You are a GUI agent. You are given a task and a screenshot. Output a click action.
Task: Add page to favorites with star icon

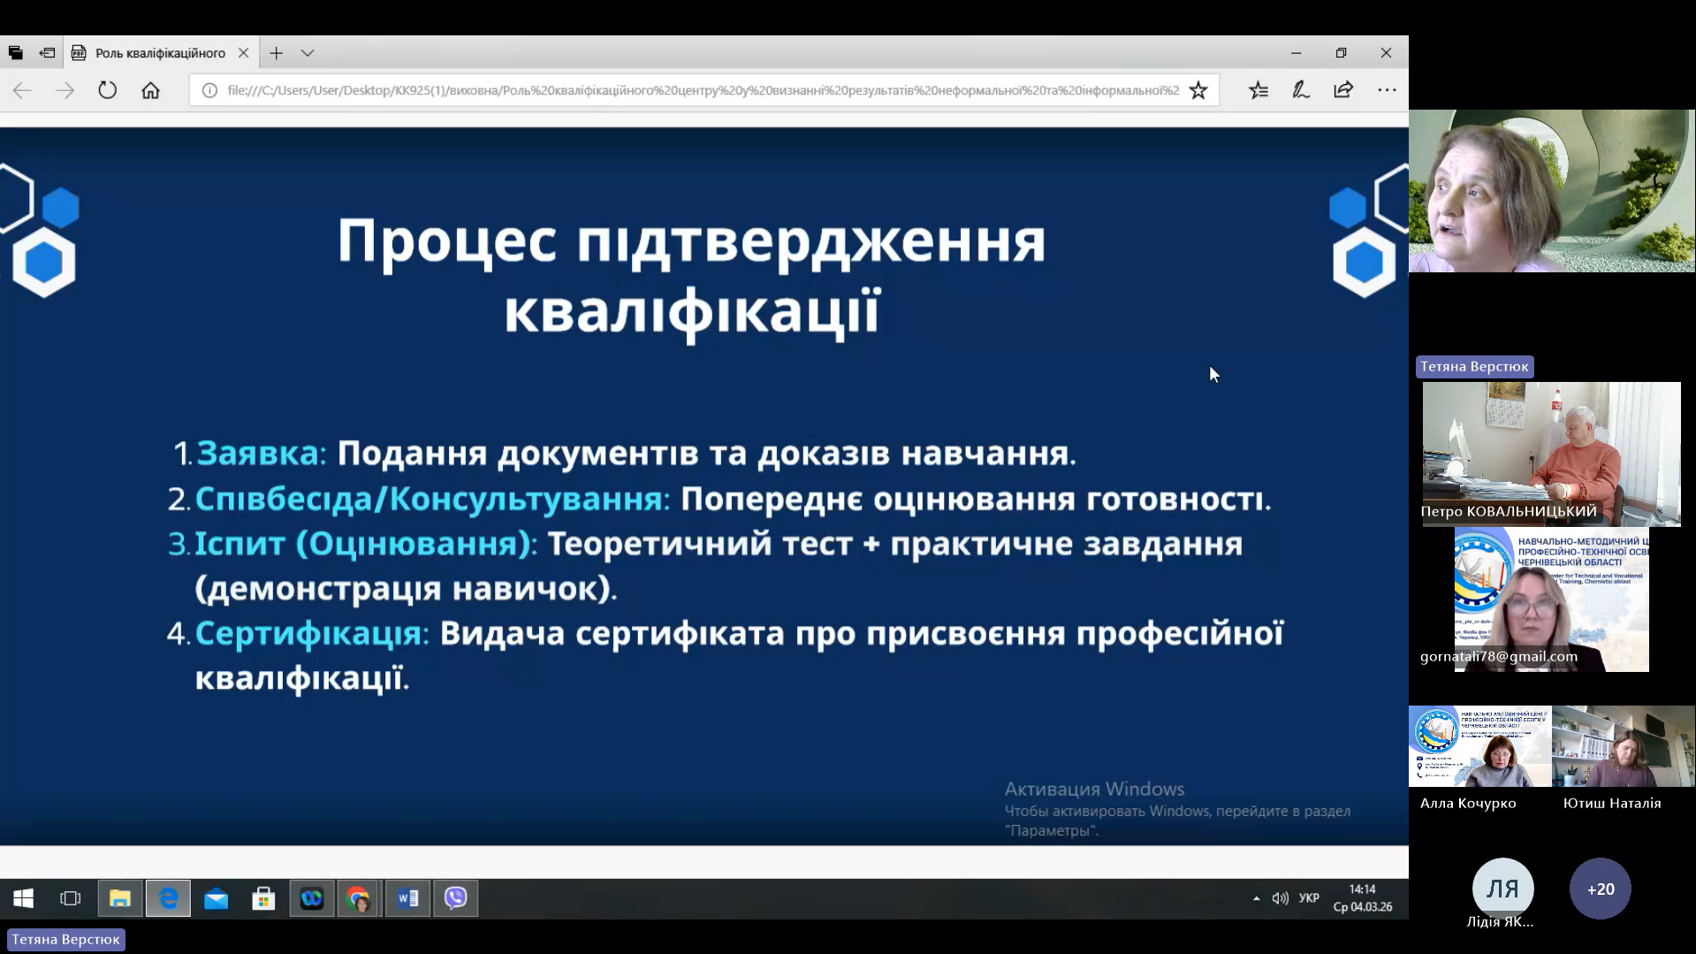(x=1198, y=90)
